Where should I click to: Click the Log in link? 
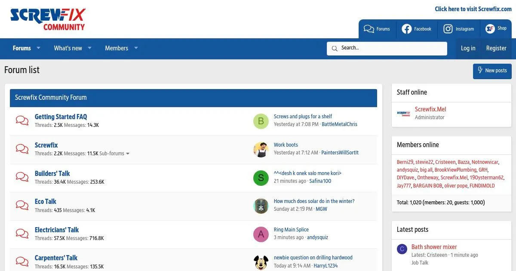point(468,48)
